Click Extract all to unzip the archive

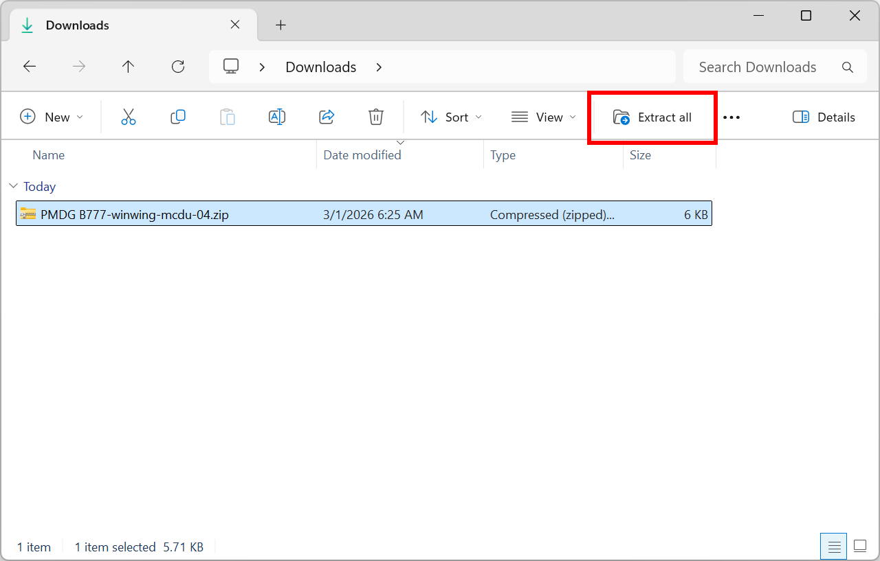pos(652,117)
